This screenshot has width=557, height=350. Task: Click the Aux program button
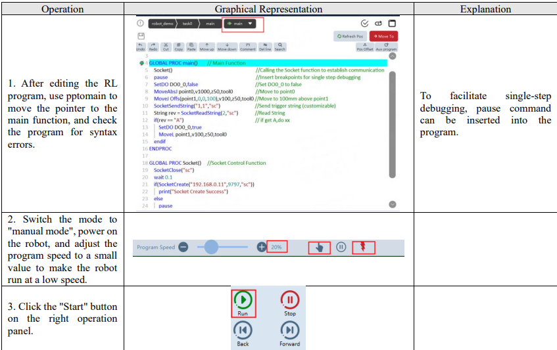click(x=386, y=47)
